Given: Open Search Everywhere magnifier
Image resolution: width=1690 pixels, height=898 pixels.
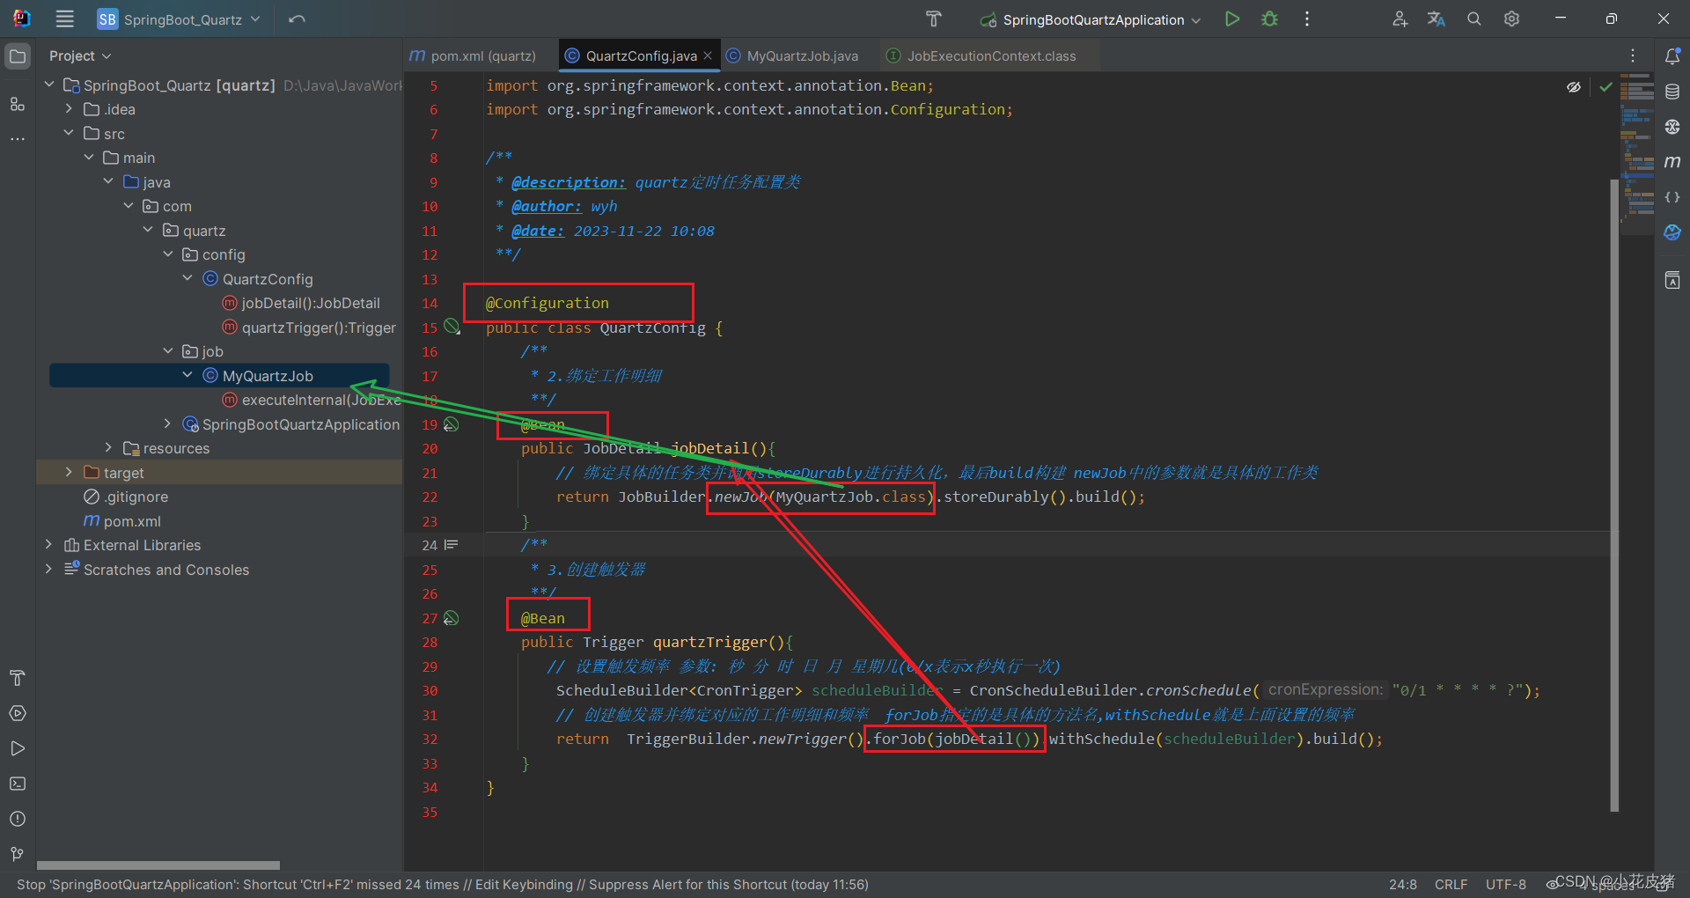Looking at the screenshot, I should [x=1473, y=18].
